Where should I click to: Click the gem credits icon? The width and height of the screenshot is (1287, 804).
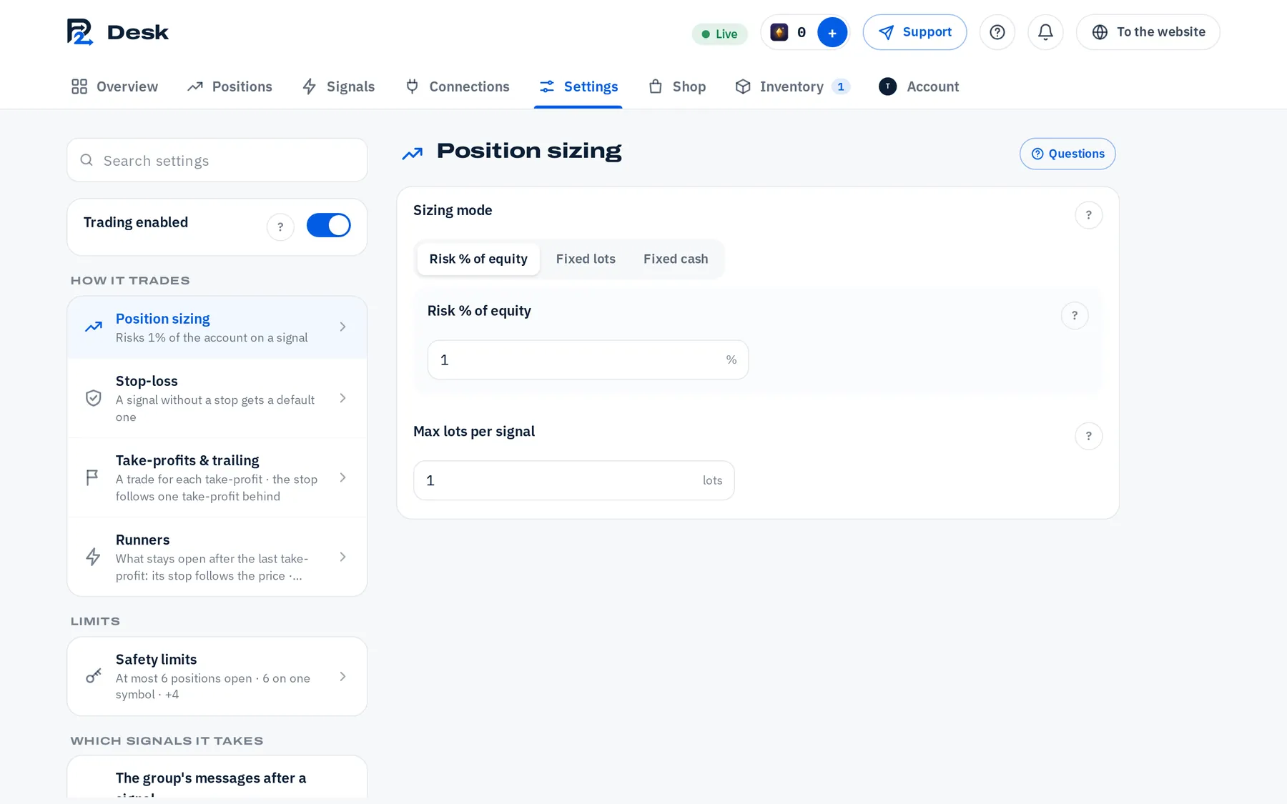[779, 32]
